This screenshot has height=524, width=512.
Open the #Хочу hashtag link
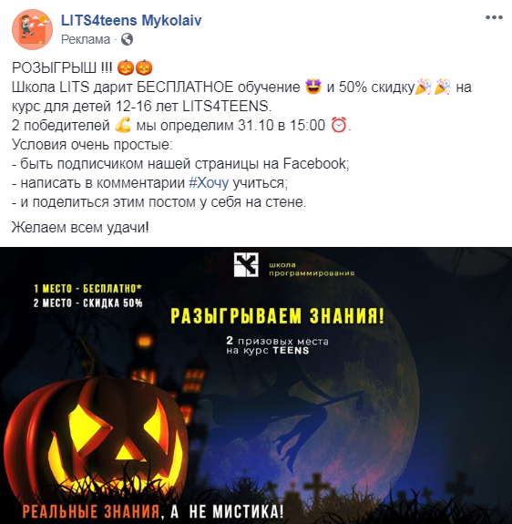pos(209,183)
